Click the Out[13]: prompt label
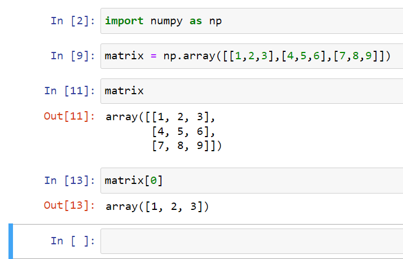The image size is (403, 259). (x=69, y=205)
